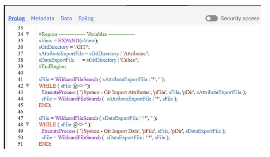Click the WildcardFileSearch call on line 50
The height and width of the screenshot is (157, 270).
tap(105, 138)
